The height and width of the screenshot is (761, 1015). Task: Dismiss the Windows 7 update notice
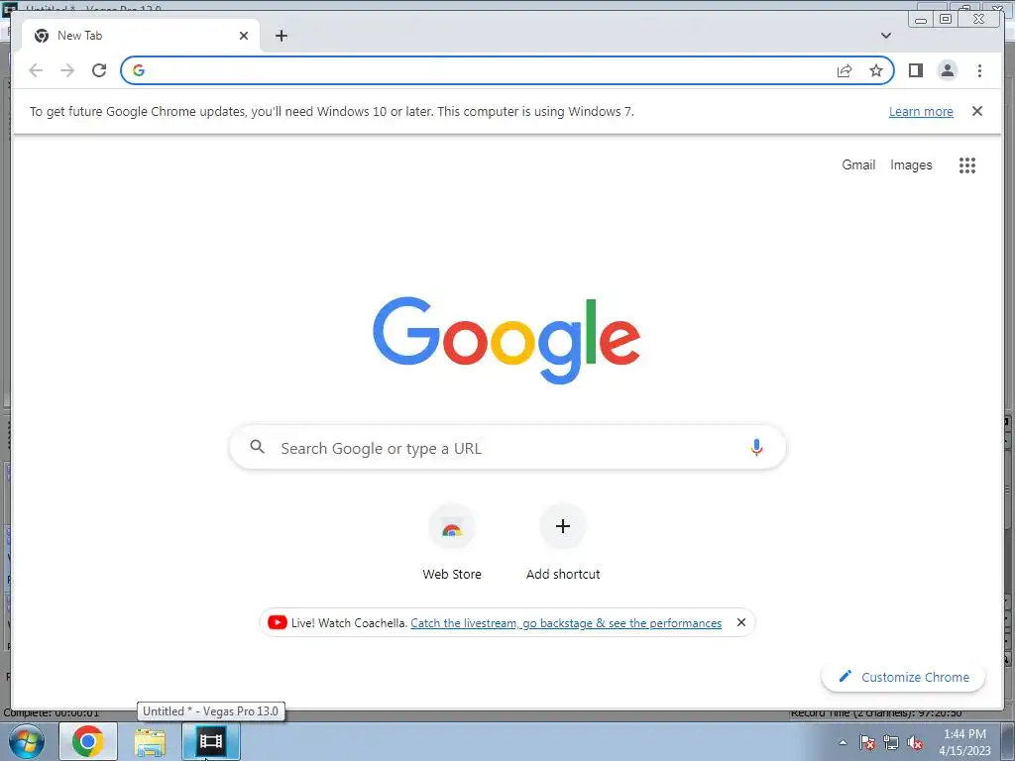coord(977,111)
